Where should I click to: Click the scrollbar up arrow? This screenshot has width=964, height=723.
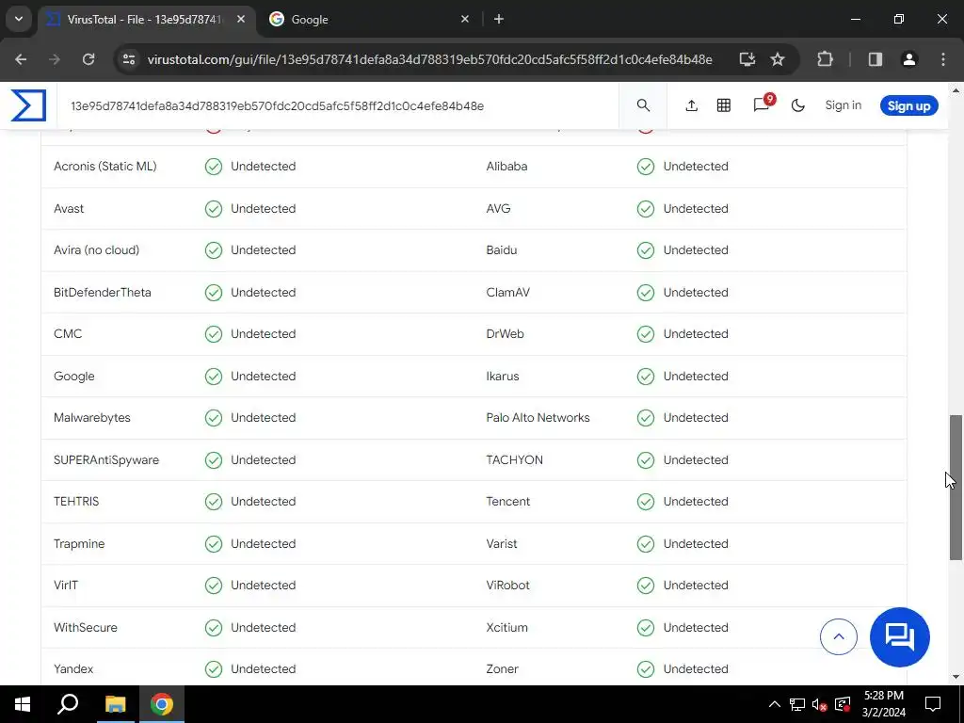coord(956,89)
